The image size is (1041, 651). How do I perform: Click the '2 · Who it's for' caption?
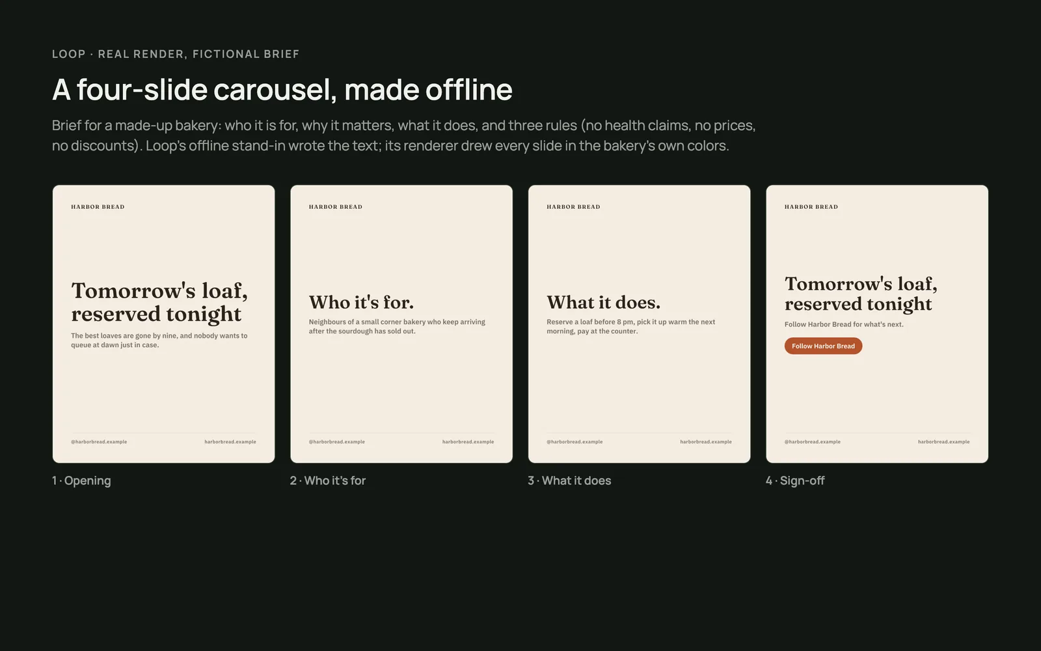tap(328, 480)
